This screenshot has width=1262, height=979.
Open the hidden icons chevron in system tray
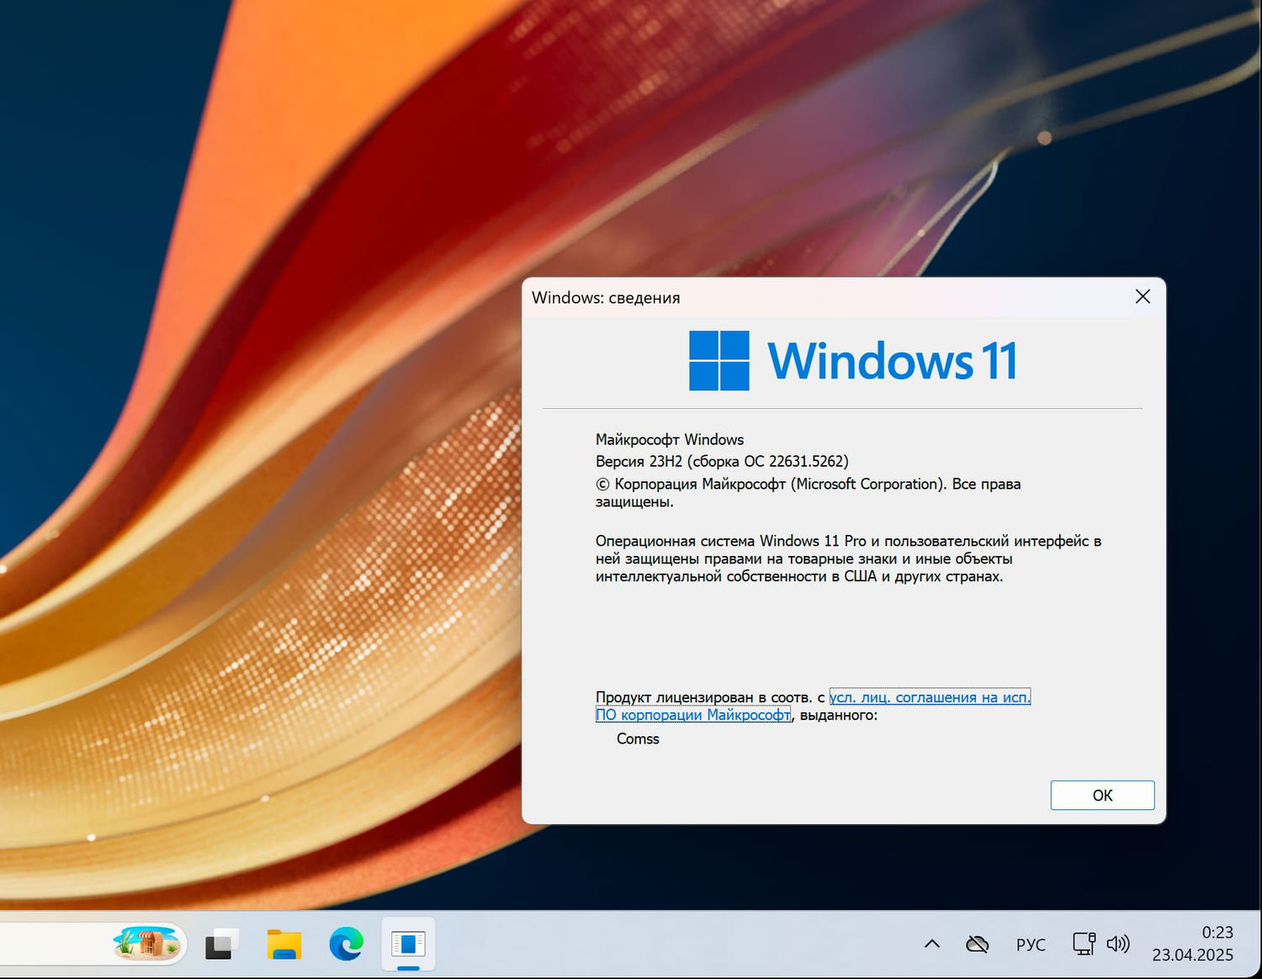(x=932, y=944)
